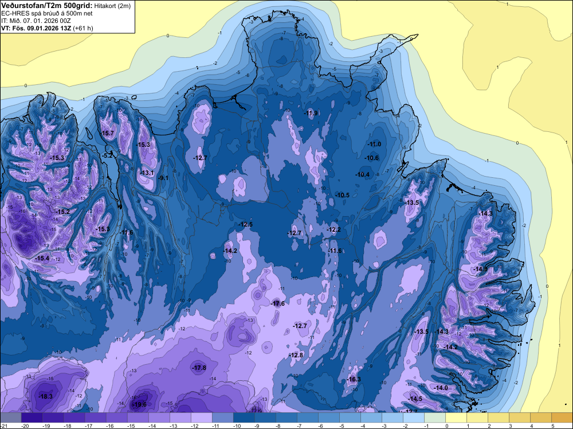The width and height of the screenshot is (573, 429).
Task: Choose the dark blue legend swatch between -10 and -9
Action: coord(244,418)
